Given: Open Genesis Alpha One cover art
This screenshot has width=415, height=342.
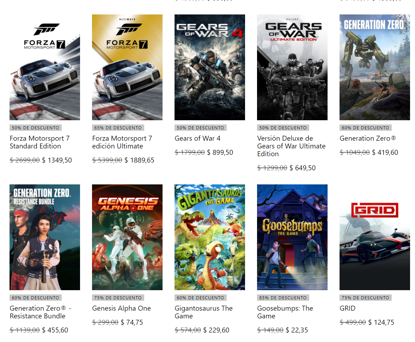Looking at the screenshot, I should tap(127, 237).
